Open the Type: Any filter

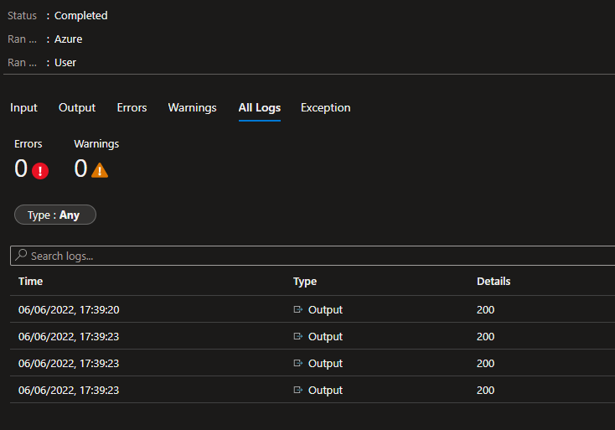click(x=55, y=215)
